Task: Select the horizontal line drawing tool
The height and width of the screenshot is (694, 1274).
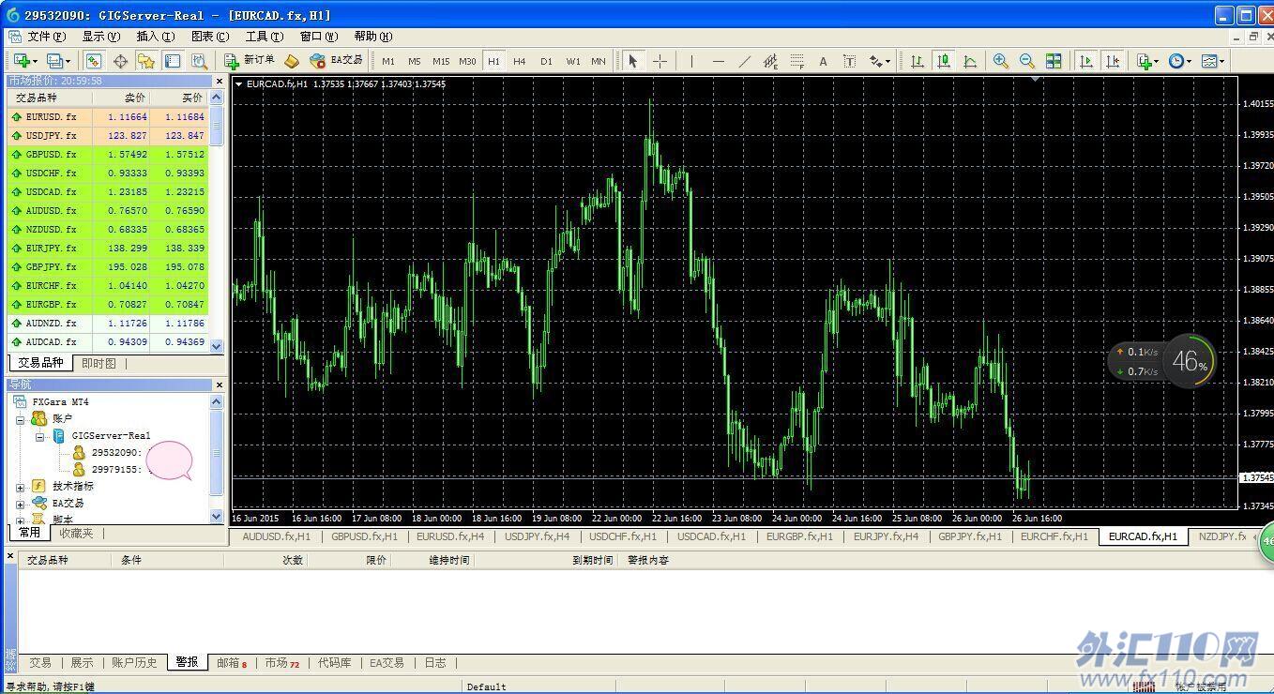Action: coord(718,61)
